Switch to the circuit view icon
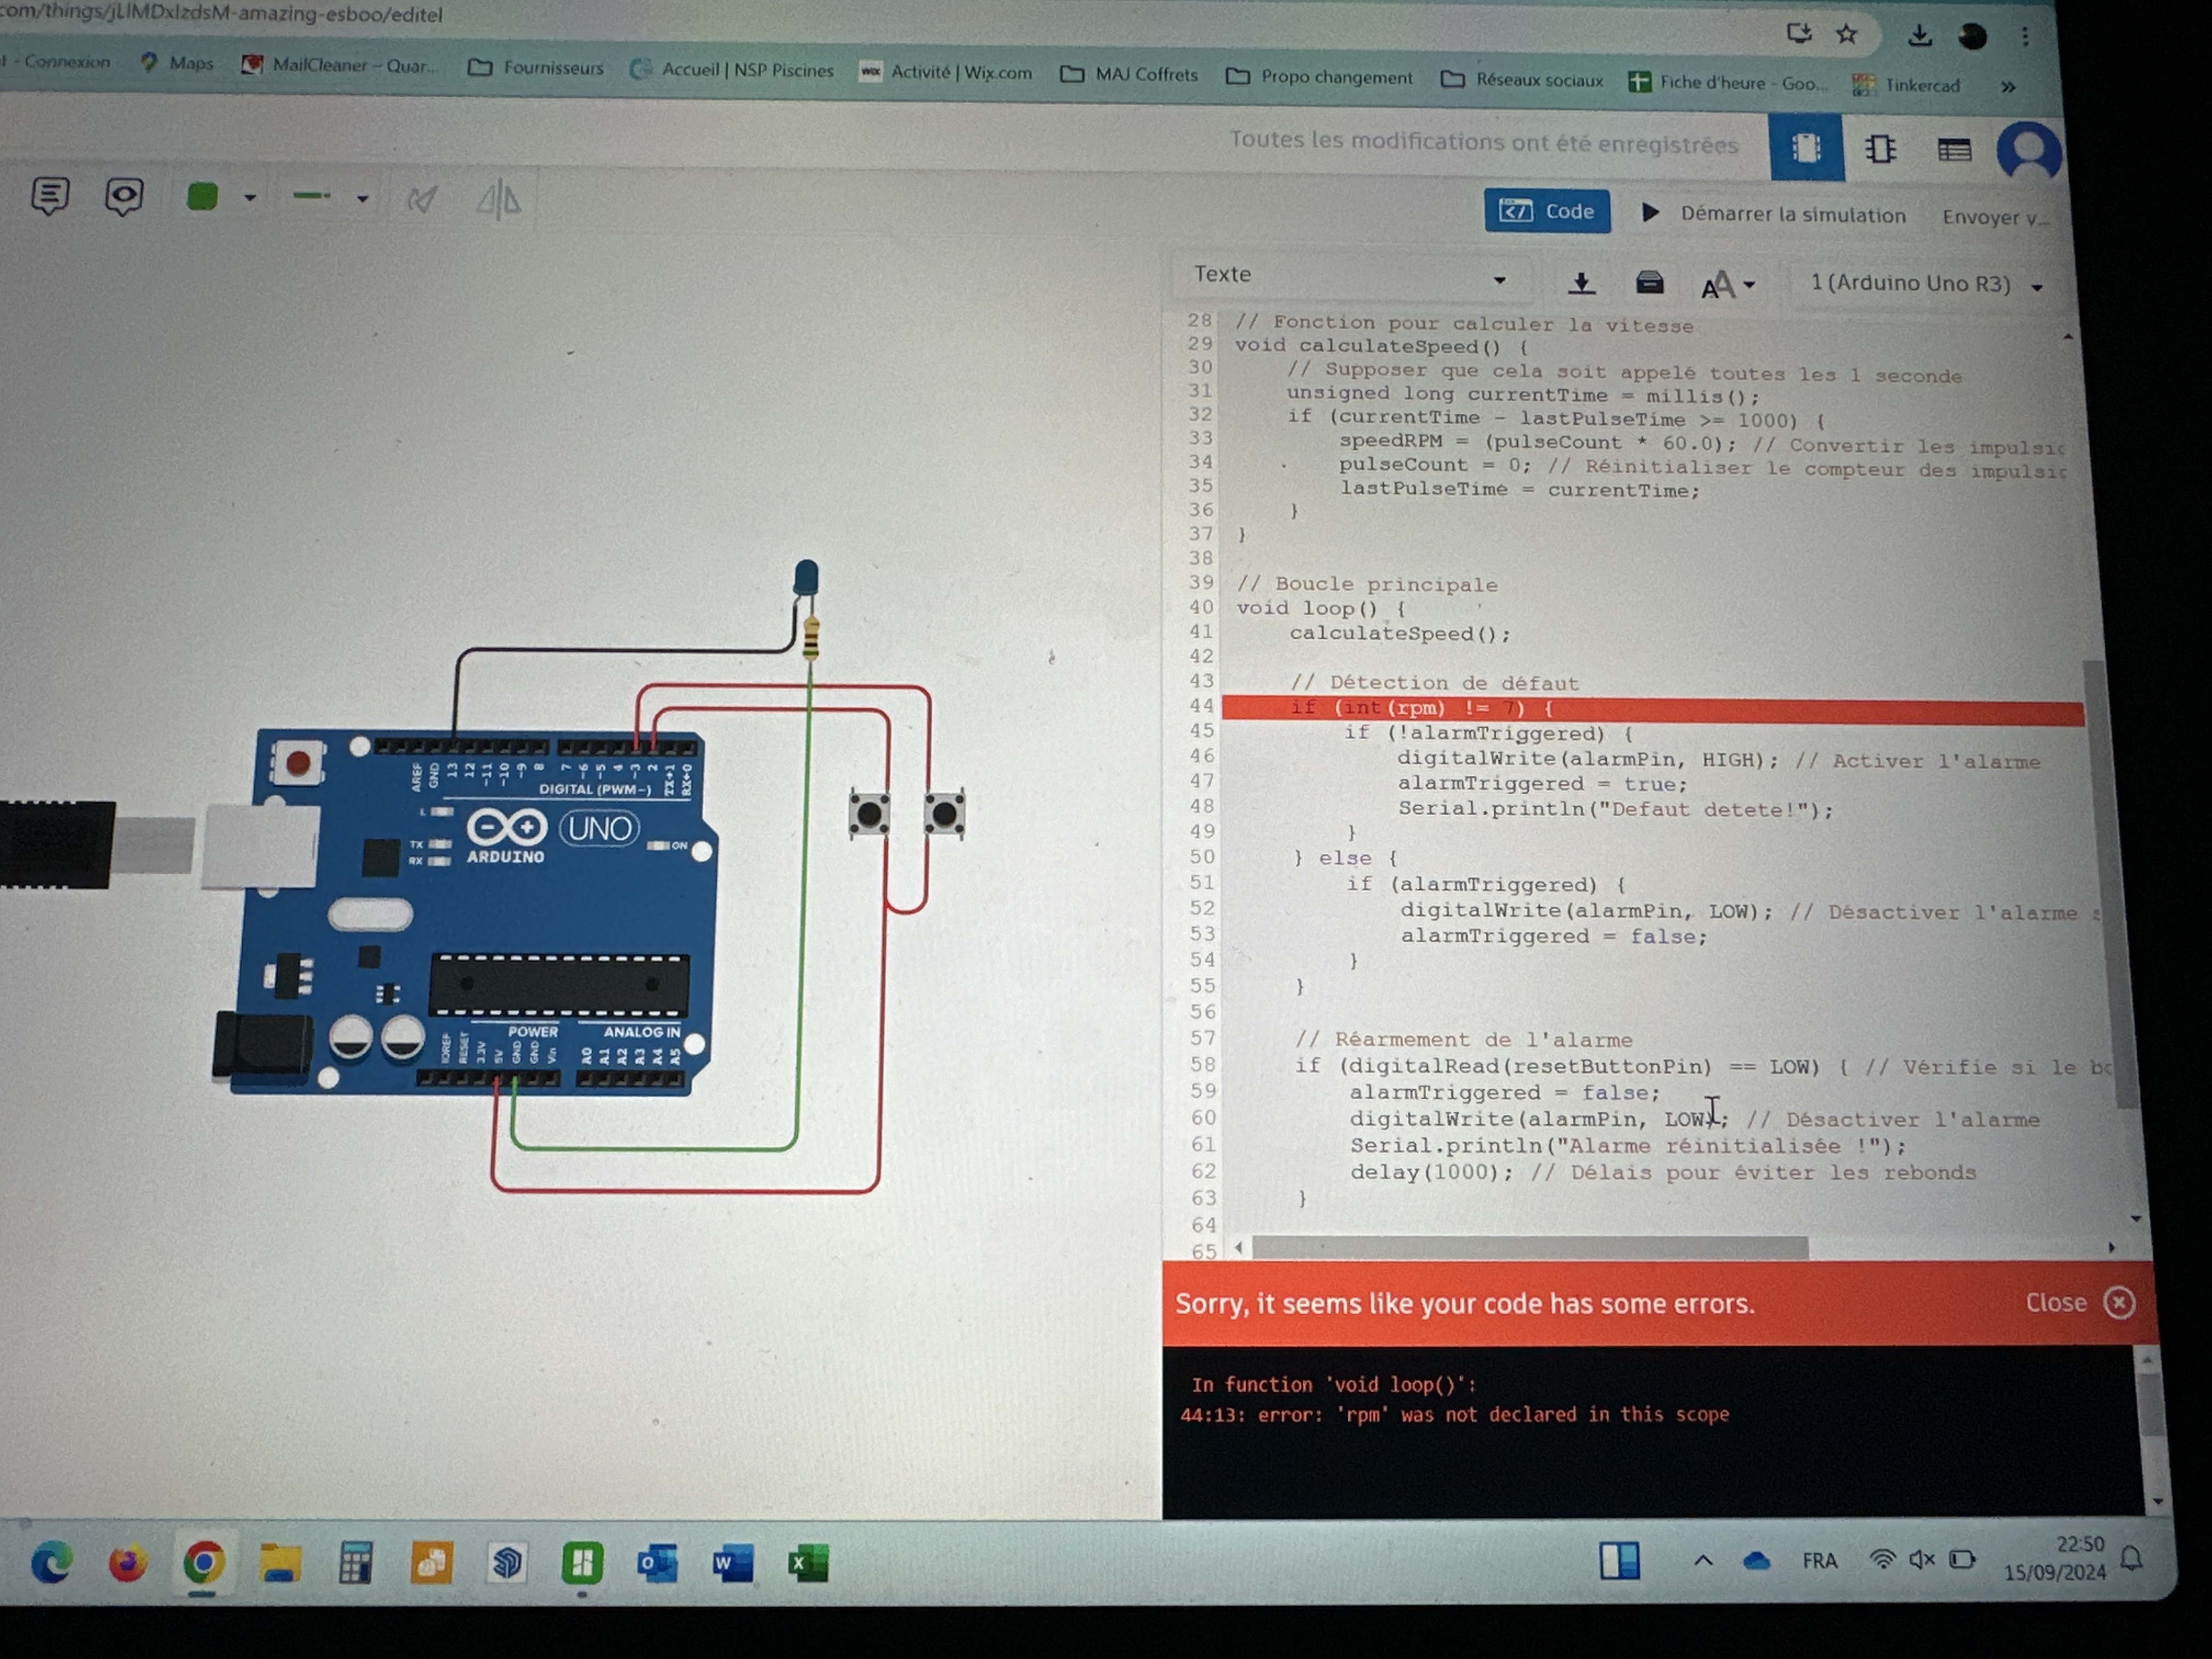The image size is (2212, 1659). [1806, 149]
